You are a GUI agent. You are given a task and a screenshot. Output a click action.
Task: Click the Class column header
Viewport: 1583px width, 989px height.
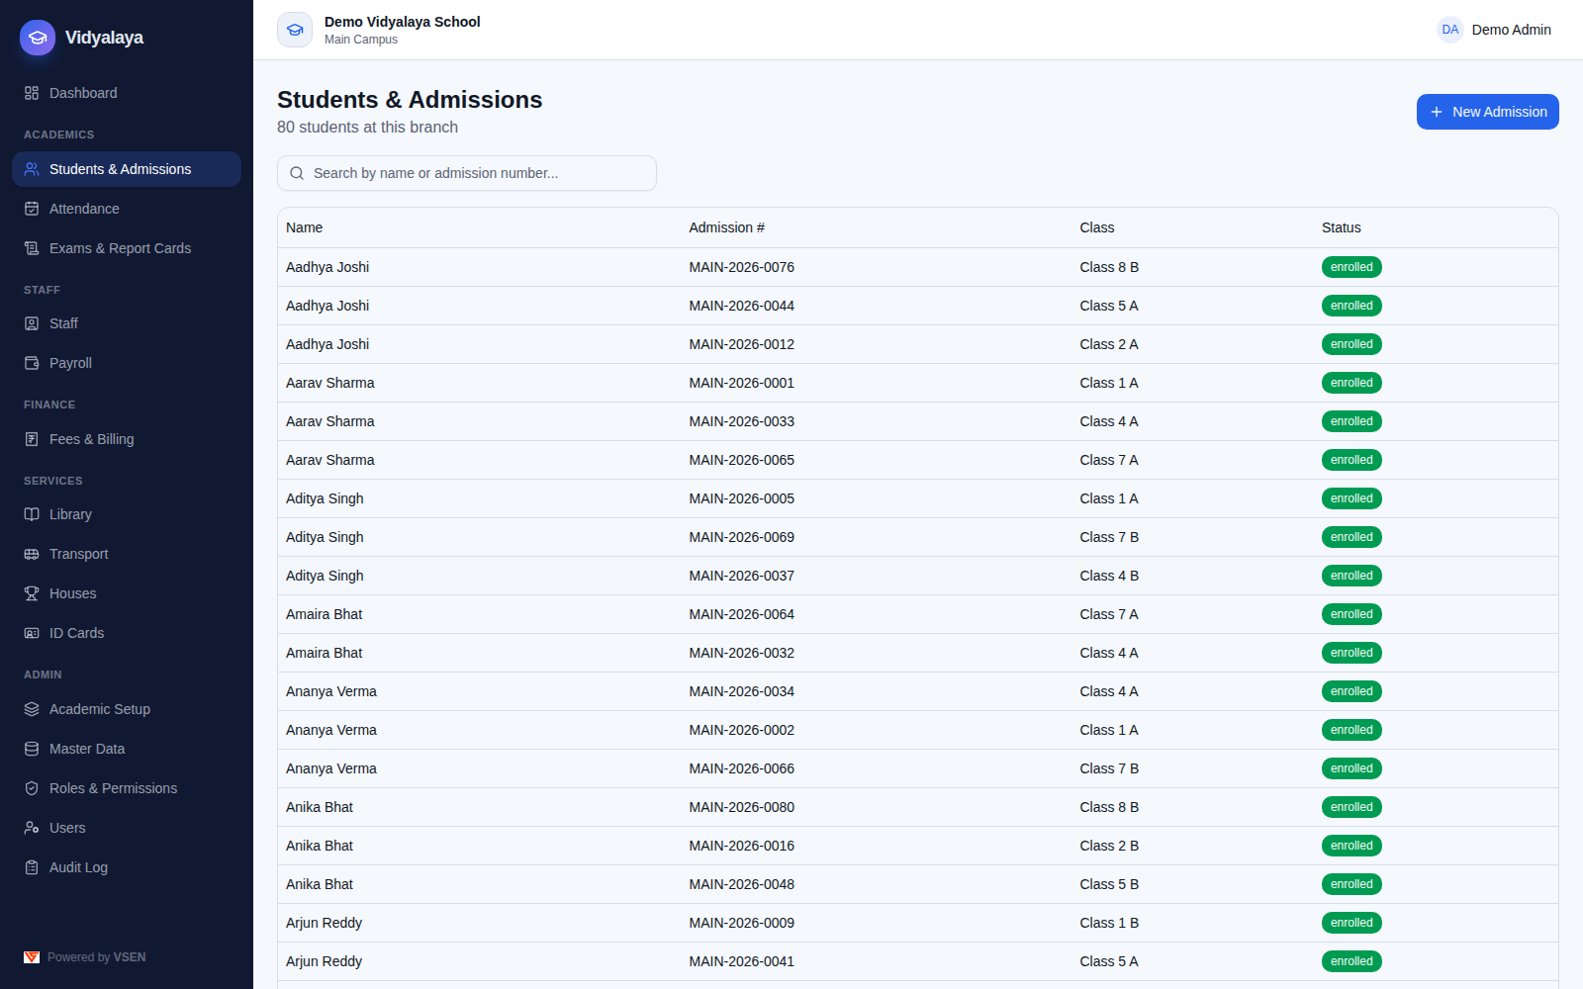(x=1097, y=227)
